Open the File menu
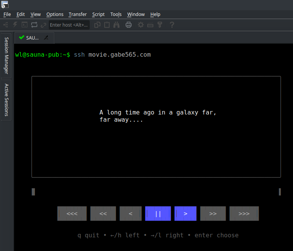 pos(7,14)
